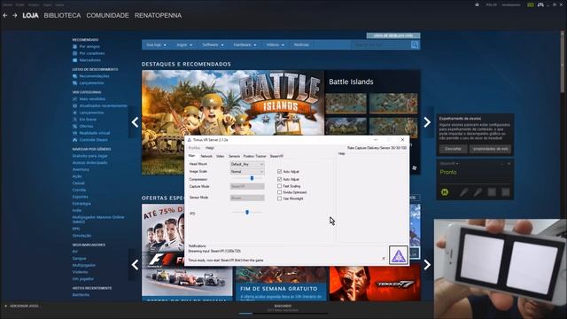Viewport: 567px width, 319px height.
Task: Click the Atualizados recentemente icon
Action: 74,105
